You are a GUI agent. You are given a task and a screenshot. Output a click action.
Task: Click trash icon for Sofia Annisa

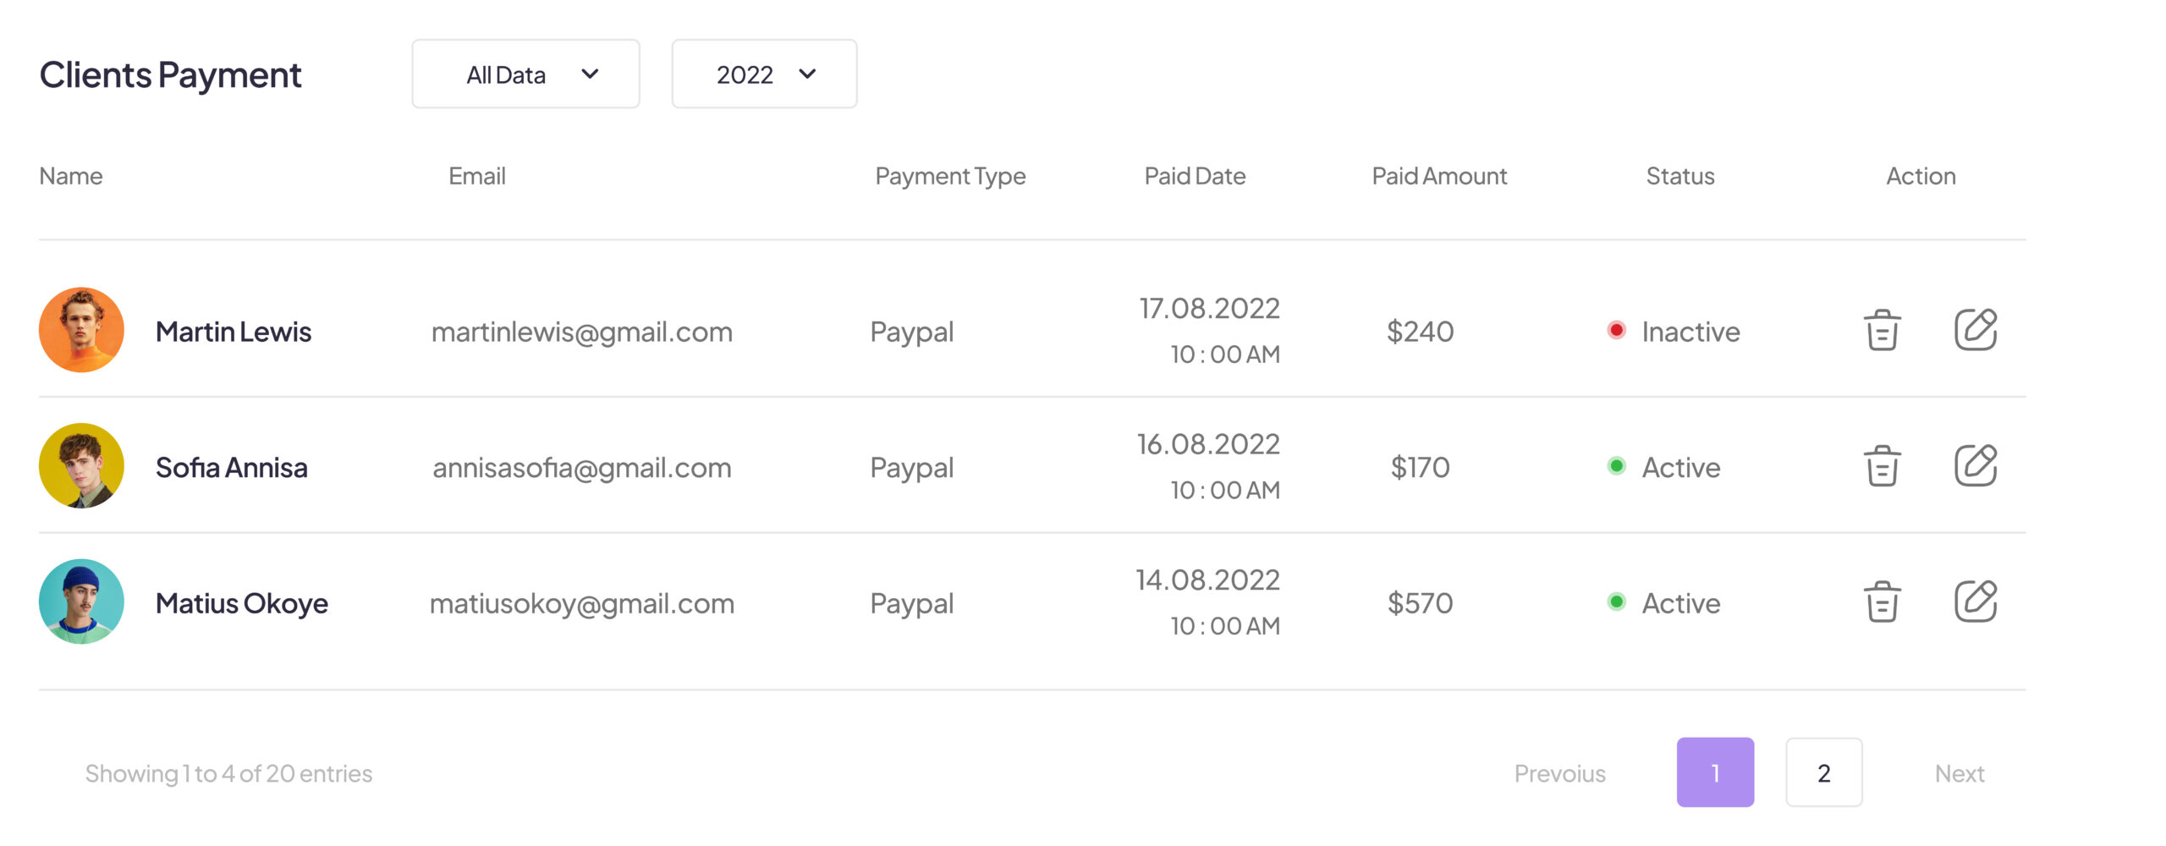tap(1882, 466)
